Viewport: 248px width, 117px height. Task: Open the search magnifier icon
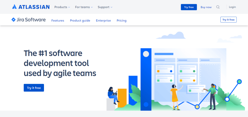click(218, 7)
